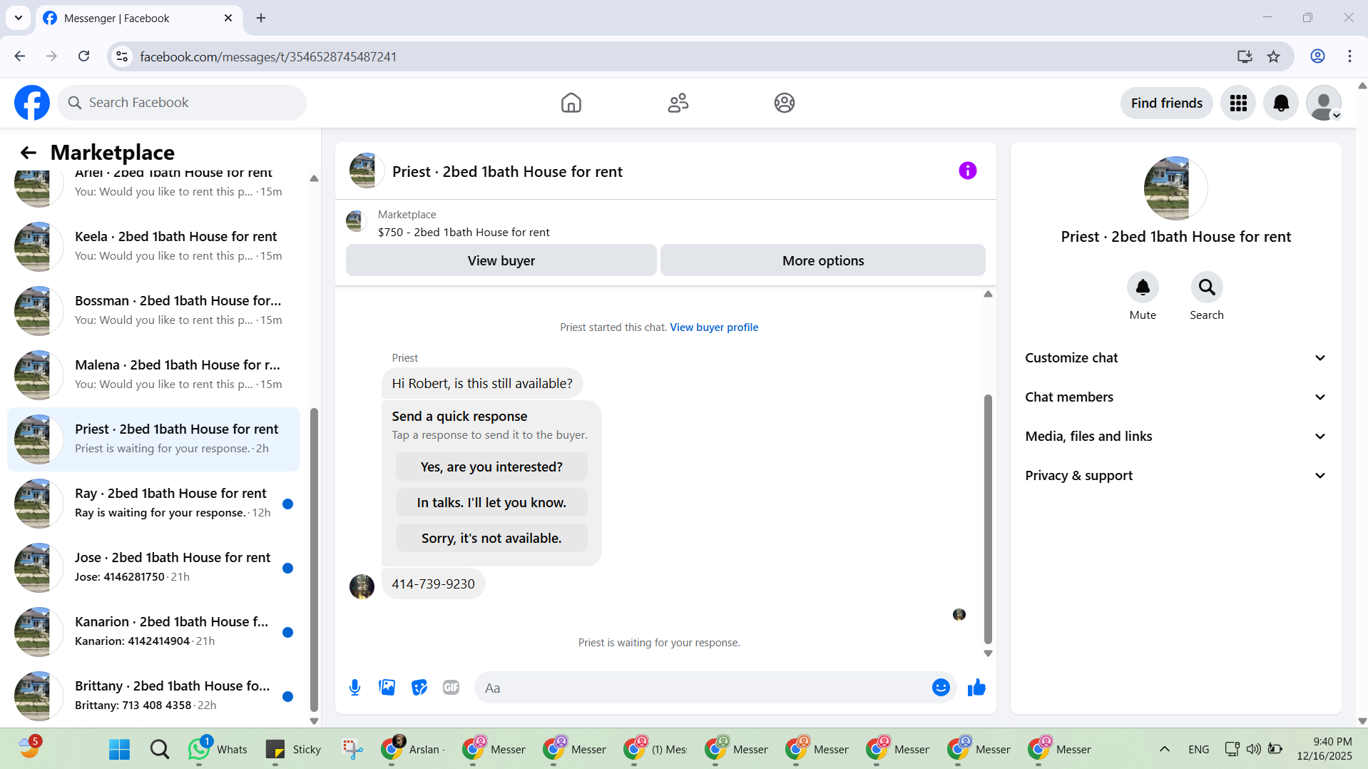Send quick reply 'In talks. I'll let you know.'
1368x769 pixels.
pyautogui.click(x=491, y=502)
